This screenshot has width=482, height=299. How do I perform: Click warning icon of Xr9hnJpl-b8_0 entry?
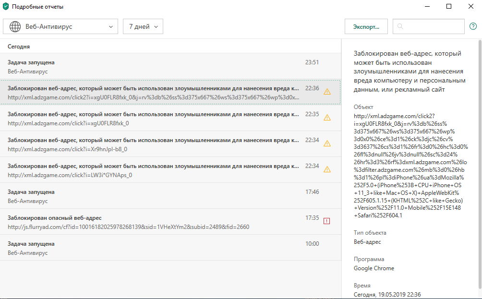coord(327,144)
